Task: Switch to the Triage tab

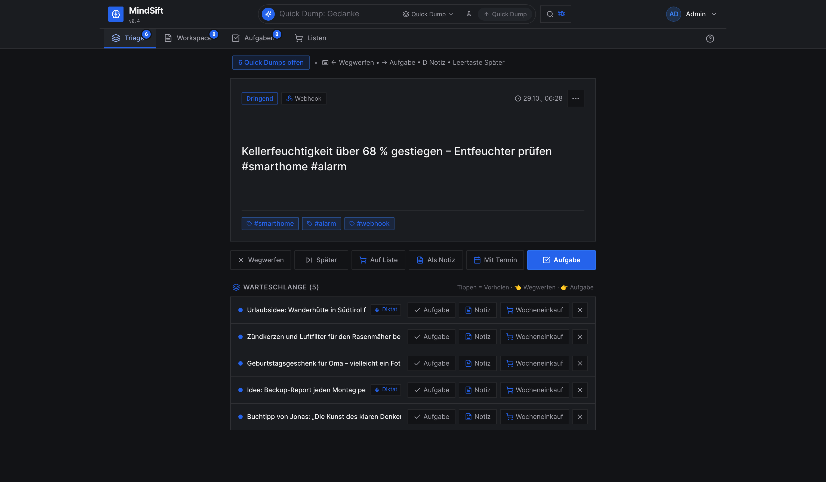Action: (x=130, y=38)
